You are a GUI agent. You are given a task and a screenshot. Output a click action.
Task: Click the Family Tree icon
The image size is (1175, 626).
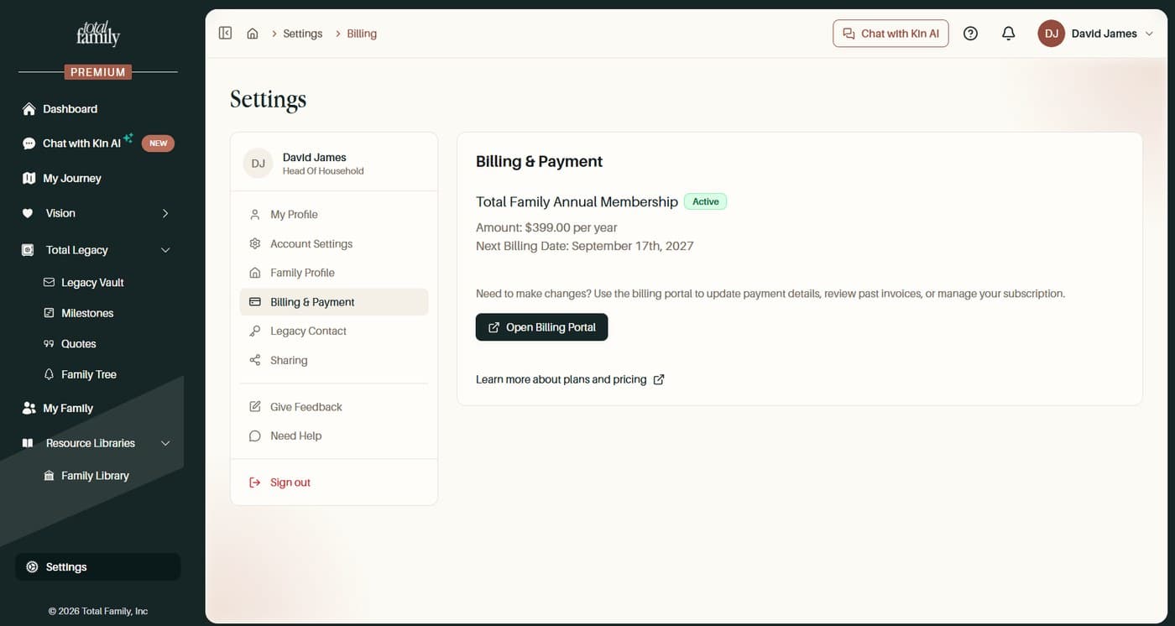point(49,374)
